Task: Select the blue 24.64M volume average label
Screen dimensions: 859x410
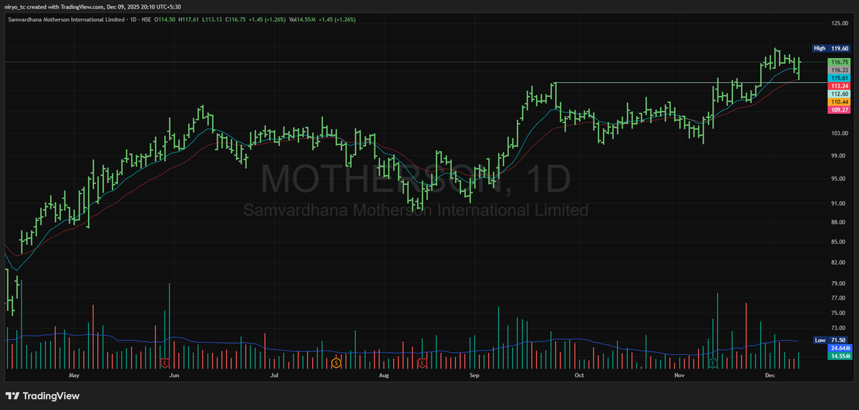Action: (839, 348)
